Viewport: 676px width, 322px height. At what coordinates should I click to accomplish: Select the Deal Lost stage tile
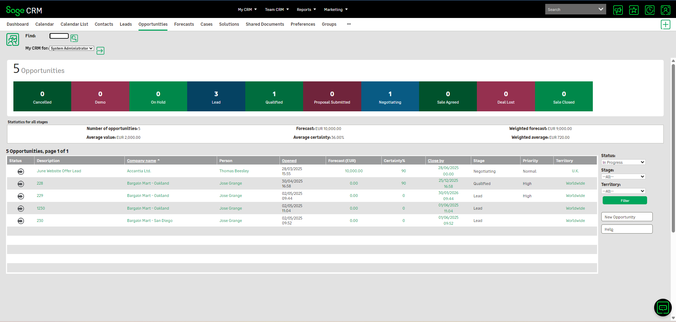(506, 97)
